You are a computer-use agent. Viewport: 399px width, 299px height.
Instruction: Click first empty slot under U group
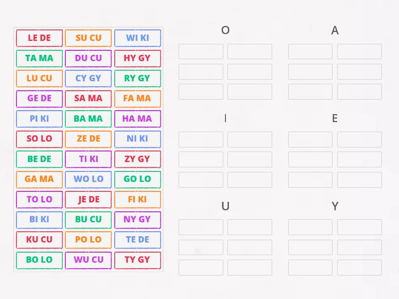(201, 227)
